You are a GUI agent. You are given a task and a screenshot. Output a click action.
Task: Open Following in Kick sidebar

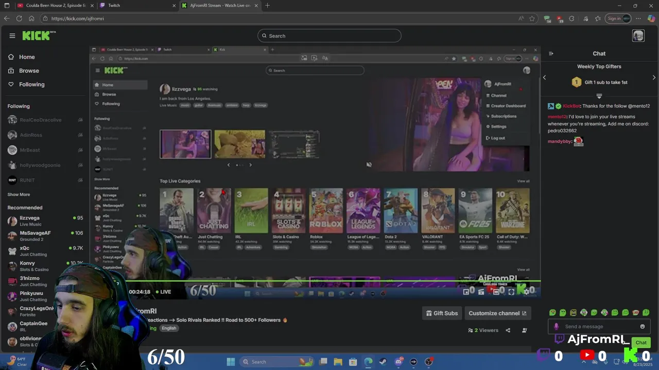[x=32, y=84]
